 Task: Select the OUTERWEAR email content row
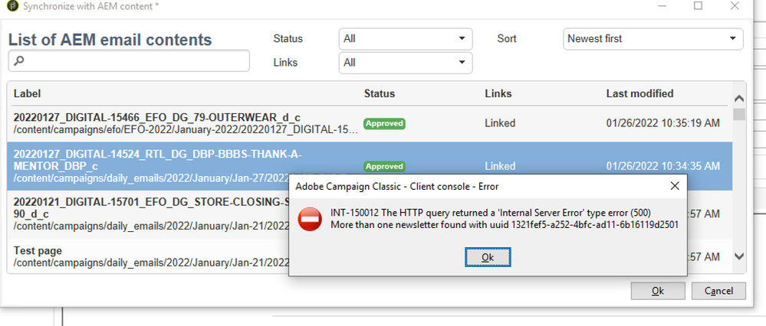184,123
